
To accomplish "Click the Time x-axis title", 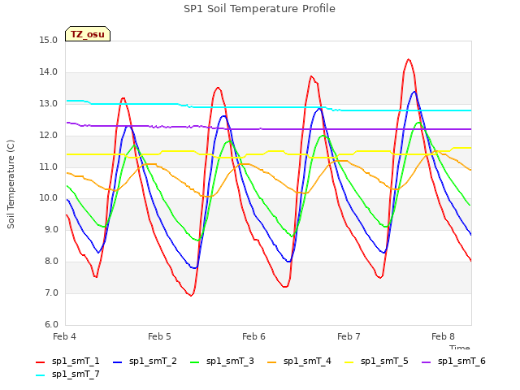I will 460,347.
